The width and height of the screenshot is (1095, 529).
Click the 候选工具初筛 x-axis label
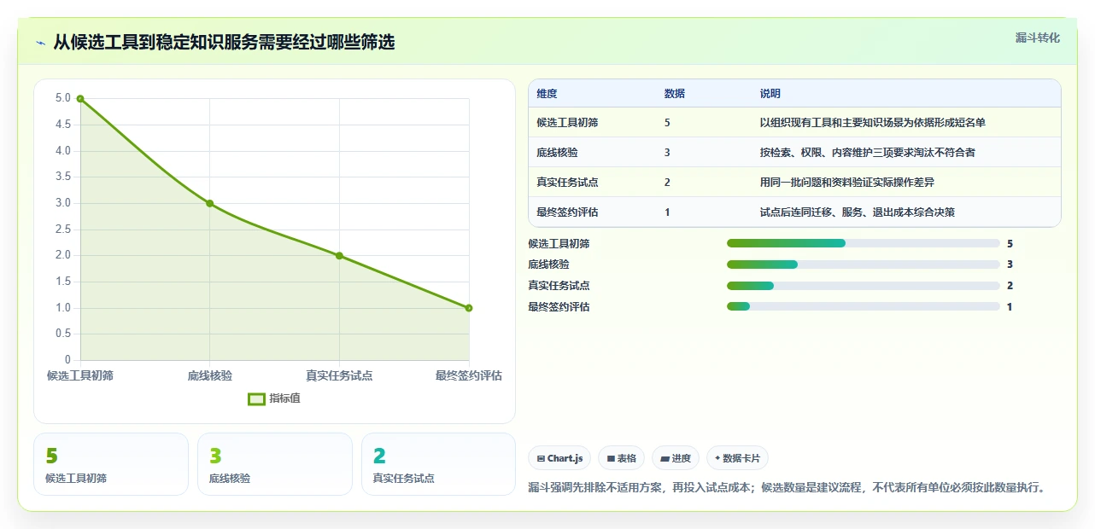[80, 375]
